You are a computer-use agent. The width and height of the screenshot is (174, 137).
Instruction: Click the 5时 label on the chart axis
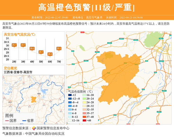(41, 62)
